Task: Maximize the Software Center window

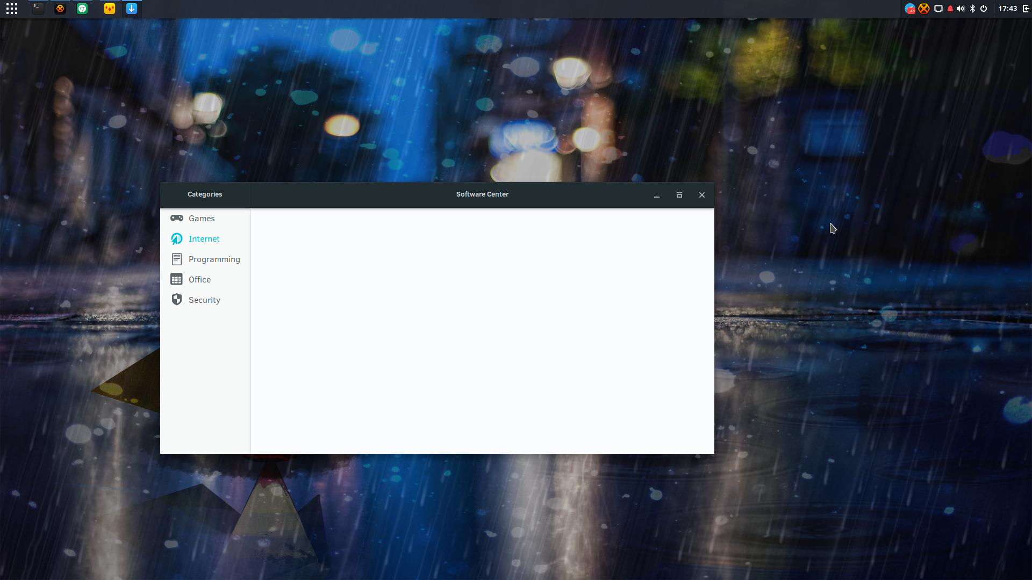Action: 679,195
